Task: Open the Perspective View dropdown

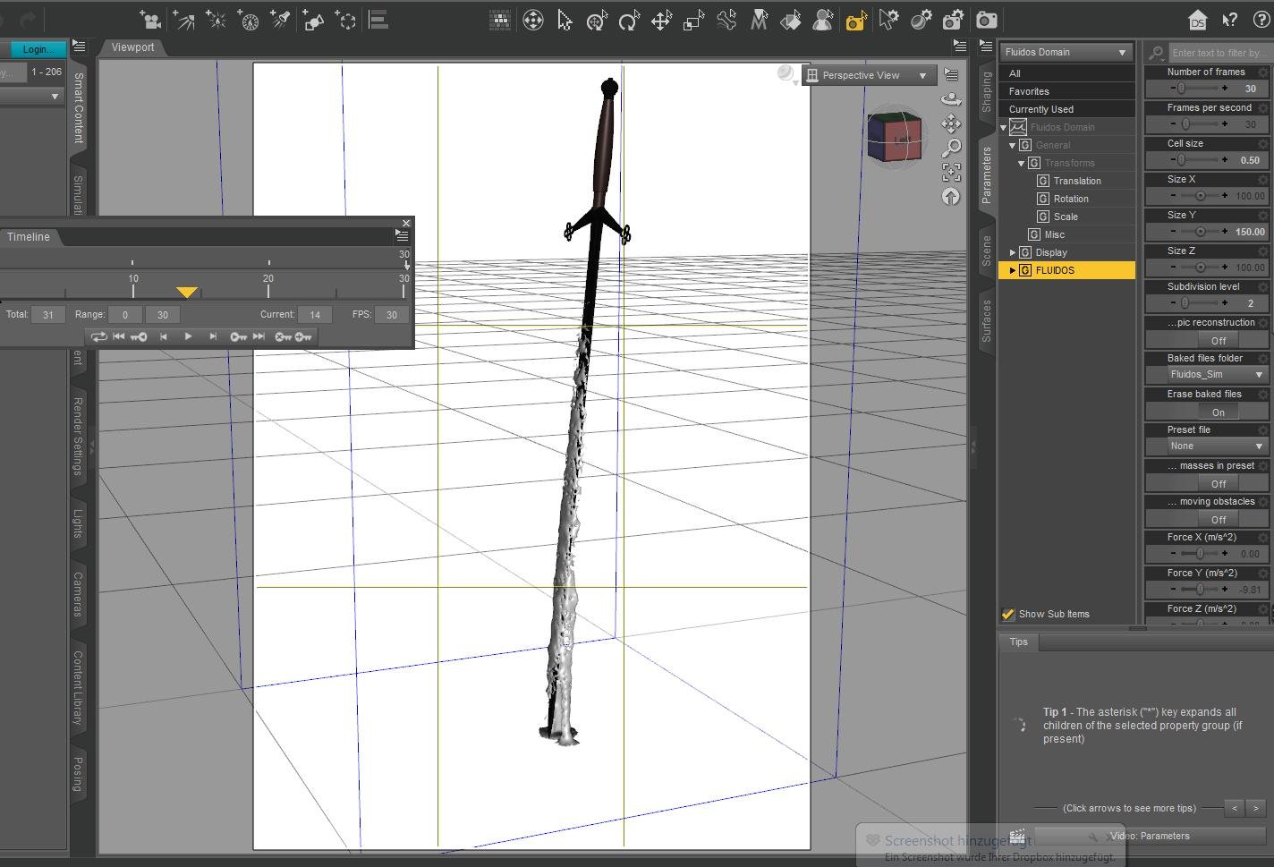Action: tap(867, 76)
